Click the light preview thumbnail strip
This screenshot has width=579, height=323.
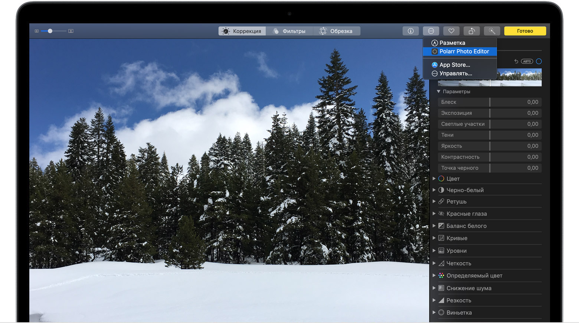519,77
